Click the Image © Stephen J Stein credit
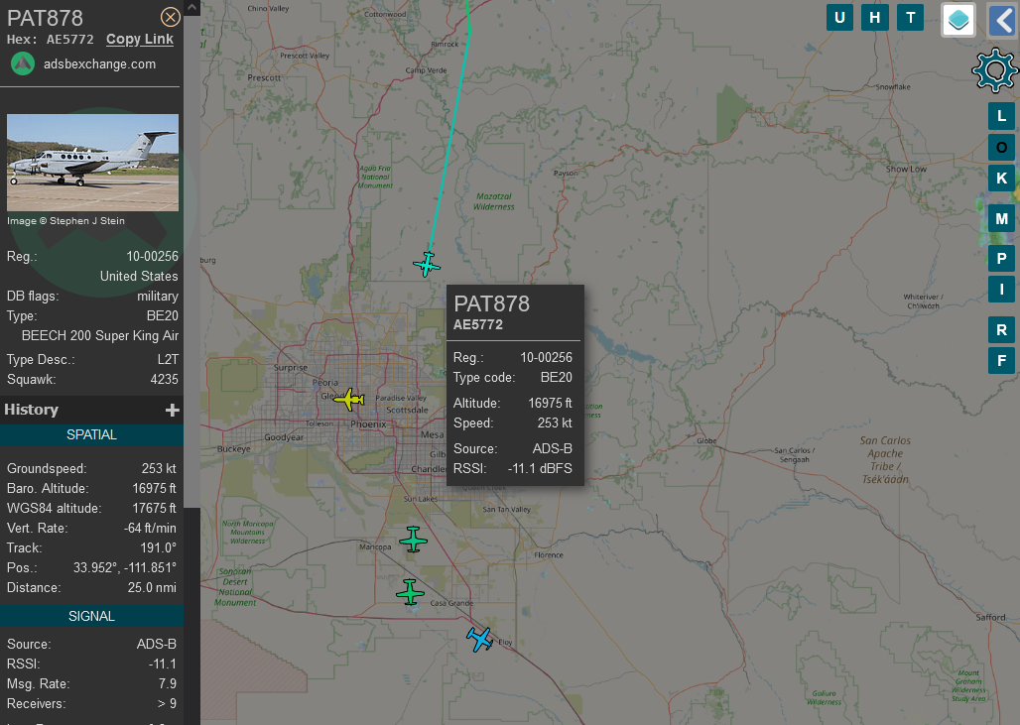Viewport: 1020px width, 725px height. 65,221
